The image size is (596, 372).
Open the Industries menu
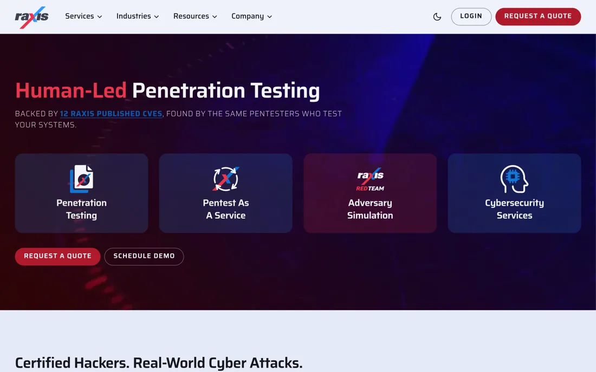(x=138, y=16)
